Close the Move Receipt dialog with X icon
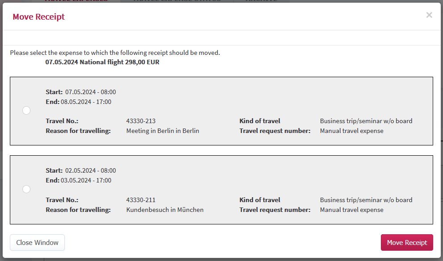Image resolution: width=443 pixels, height=261 pixels. coord(429,15)
